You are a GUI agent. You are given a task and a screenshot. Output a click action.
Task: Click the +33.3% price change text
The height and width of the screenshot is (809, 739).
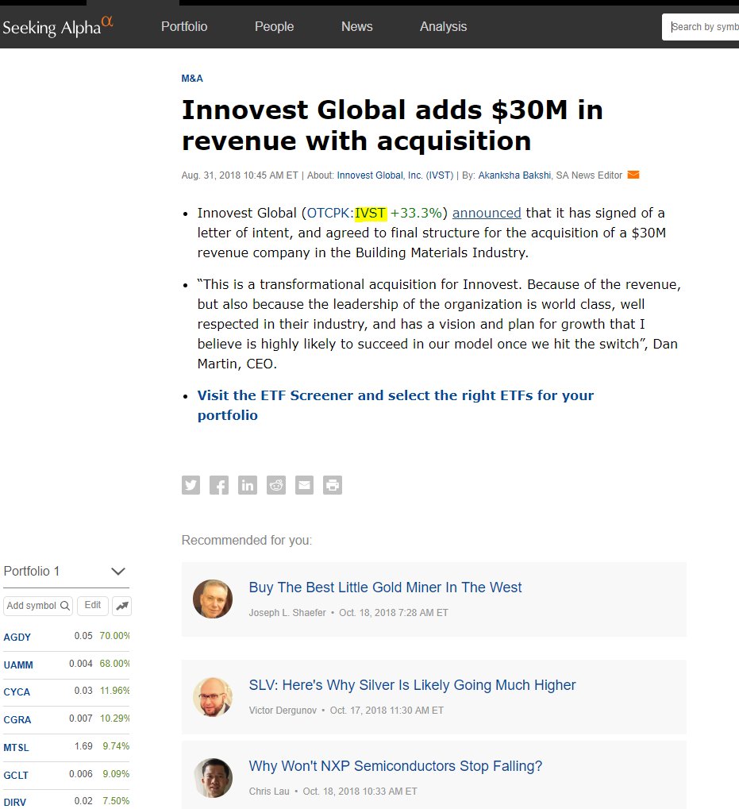[416, 213]
